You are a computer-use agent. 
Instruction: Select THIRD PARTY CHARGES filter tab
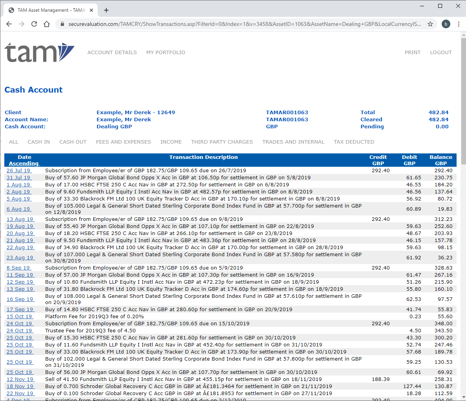(x=222, y=142)
